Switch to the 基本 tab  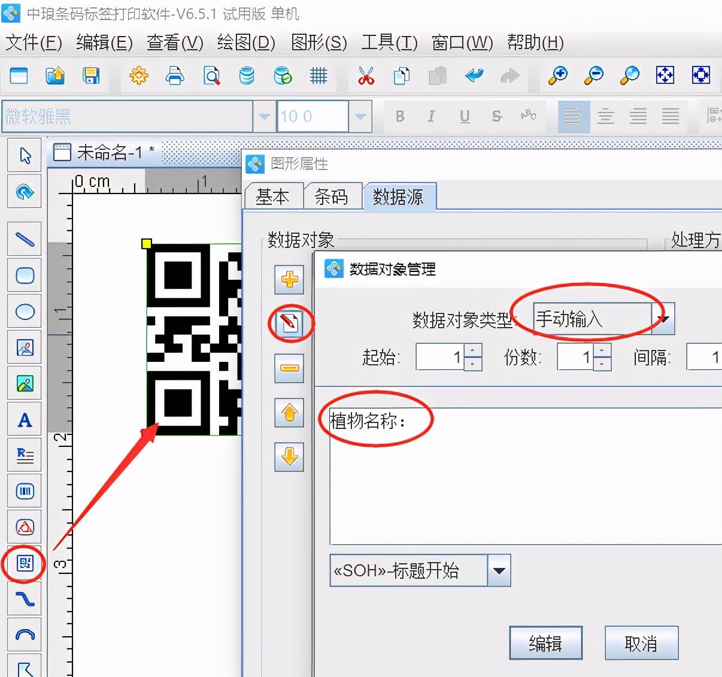[x=272, y=197]
